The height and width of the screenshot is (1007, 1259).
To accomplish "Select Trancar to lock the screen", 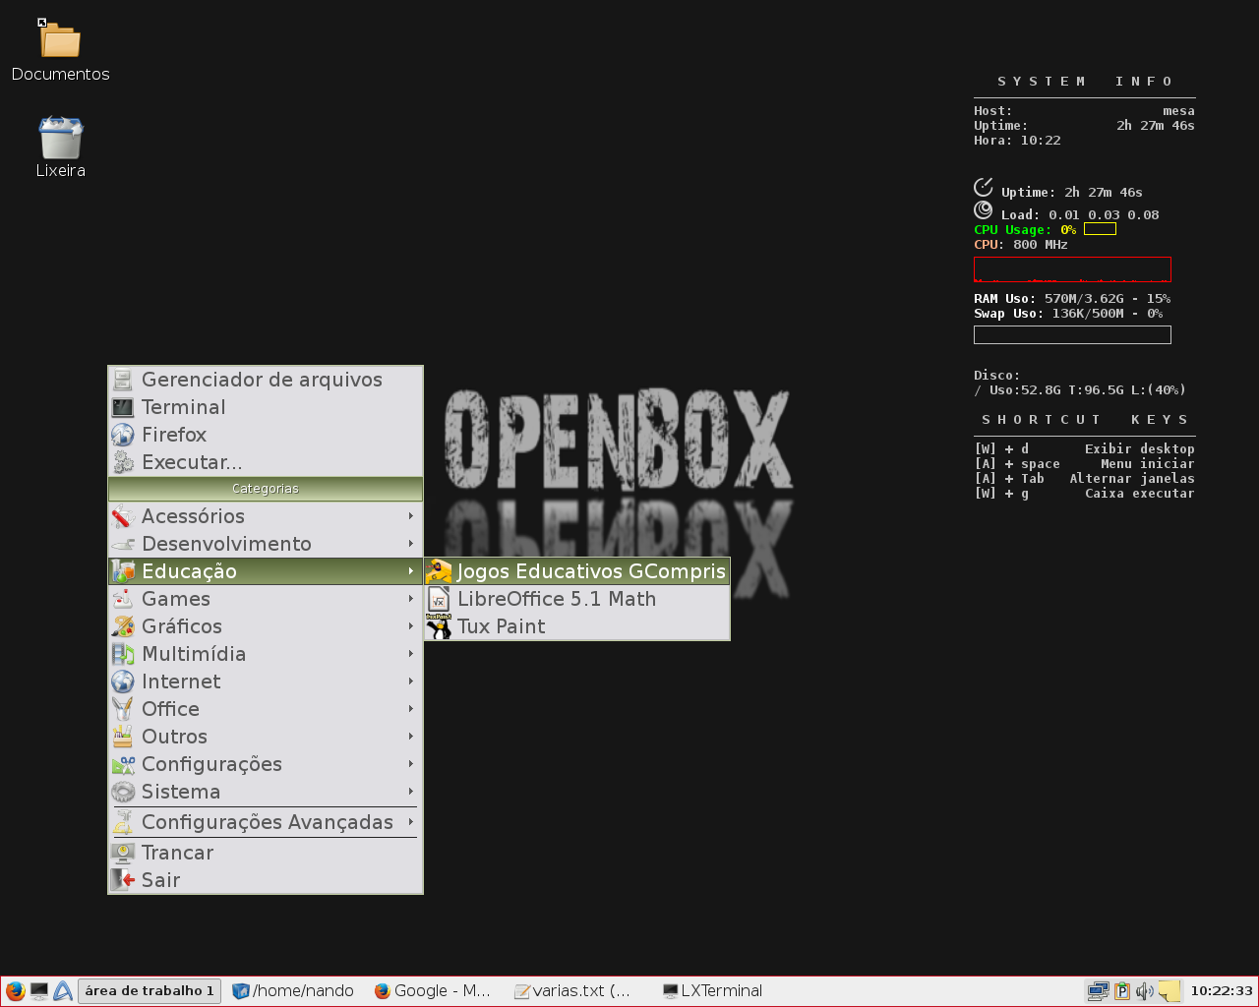I will [x=177, y=852].
